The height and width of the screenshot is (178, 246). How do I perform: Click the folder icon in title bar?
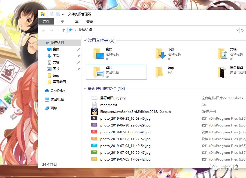point(42,14)
